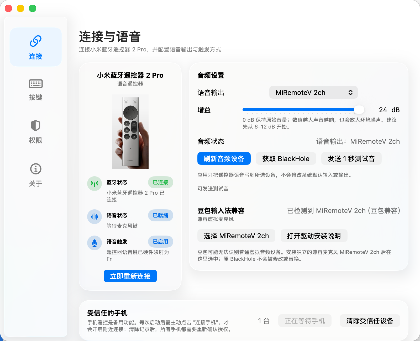This screenshot has height=341, width=420.
Task: Click the 等待麦克风键 status text
Action: pyautogui.click(x=122, y=226)
